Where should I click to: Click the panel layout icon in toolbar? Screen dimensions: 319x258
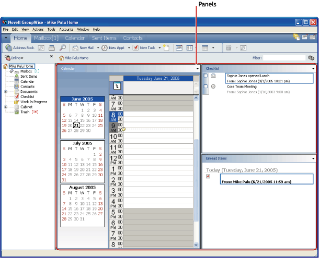pos(190,48)
